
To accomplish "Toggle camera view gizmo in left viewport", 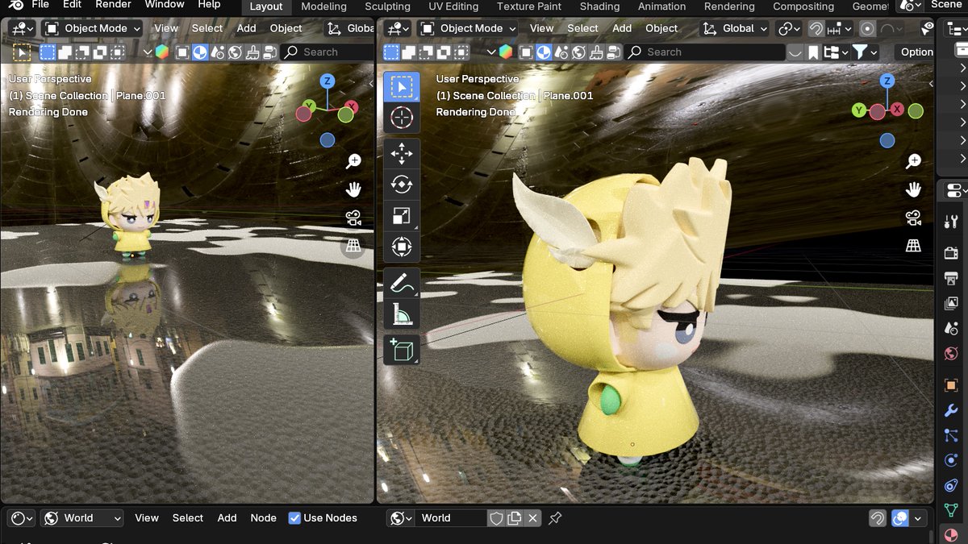I will tap(353, 218).
